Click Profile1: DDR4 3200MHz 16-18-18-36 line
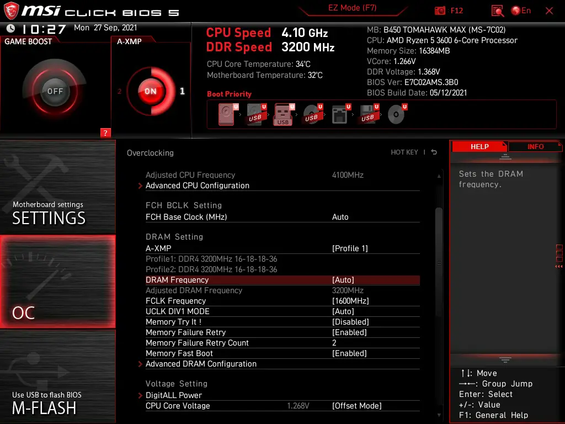The width and height of the screenshot is (565, 424). coord(211,259)
